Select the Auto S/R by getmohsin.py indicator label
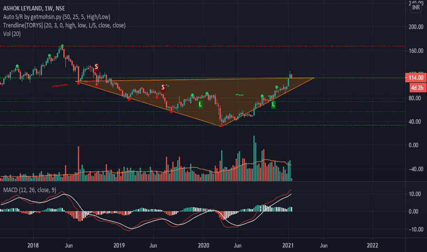 click(57, 16)
